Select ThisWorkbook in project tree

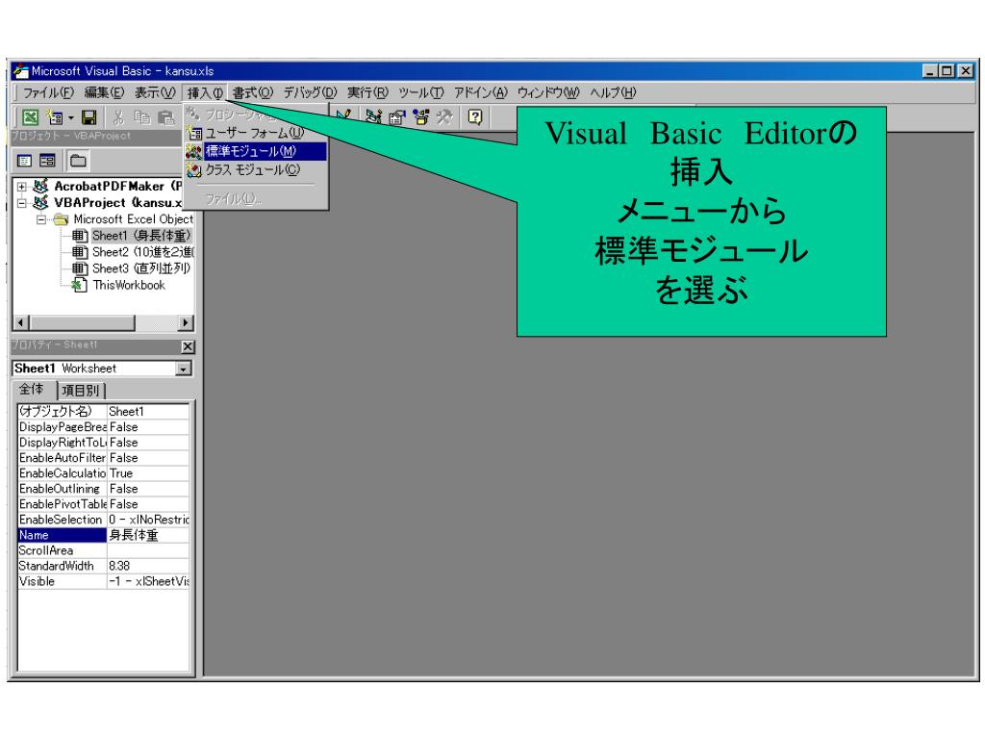click(129, 285)
